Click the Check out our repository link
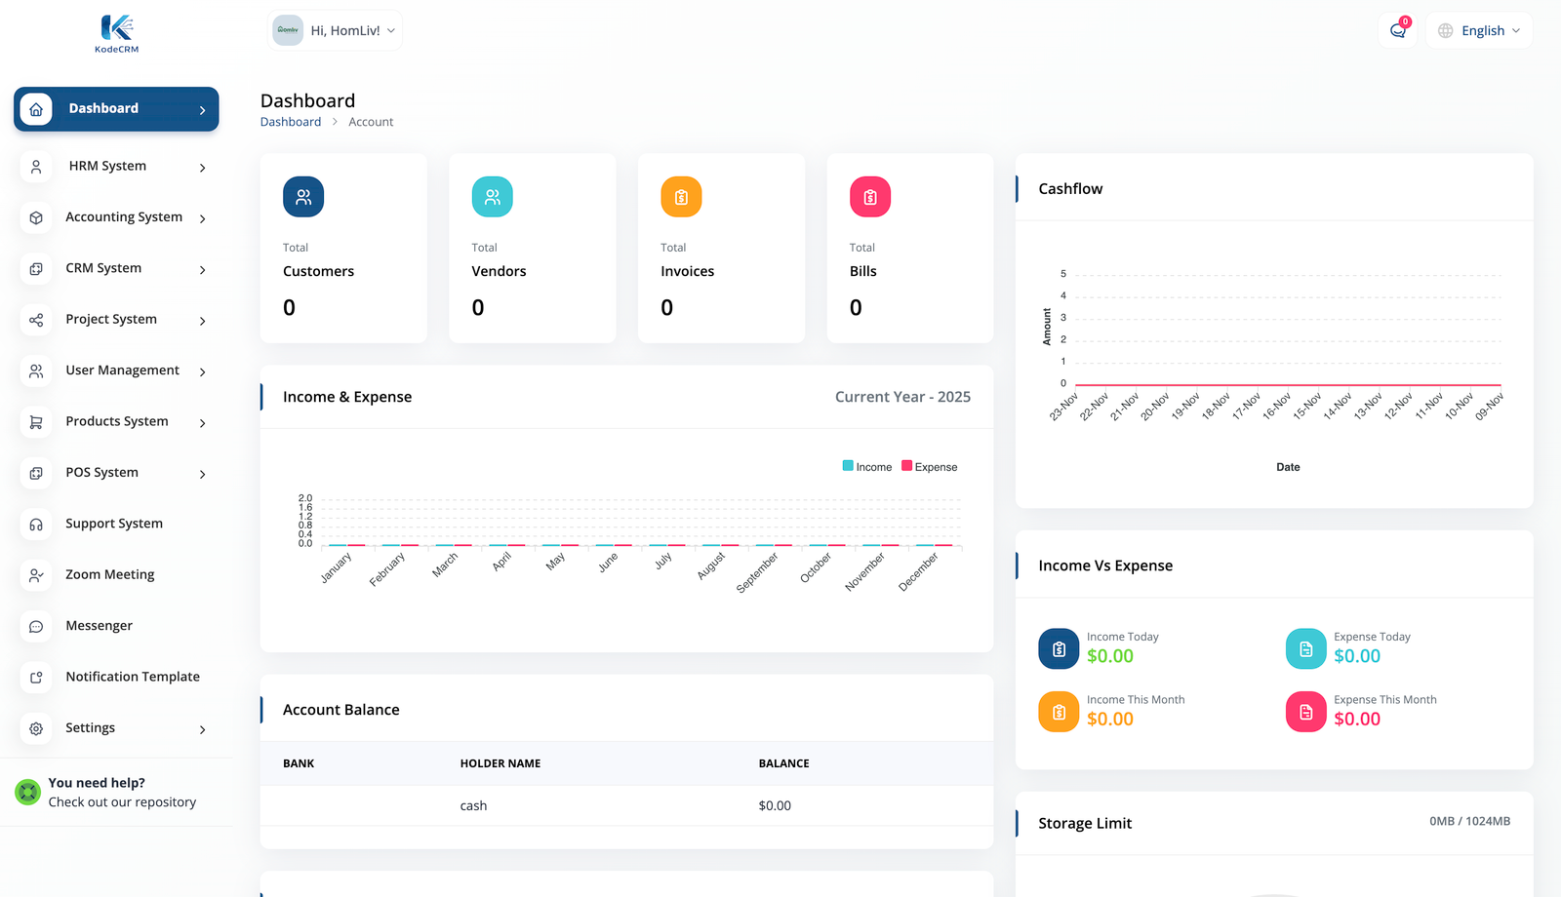The image size is (1561, 897). [x=122, y=802]
